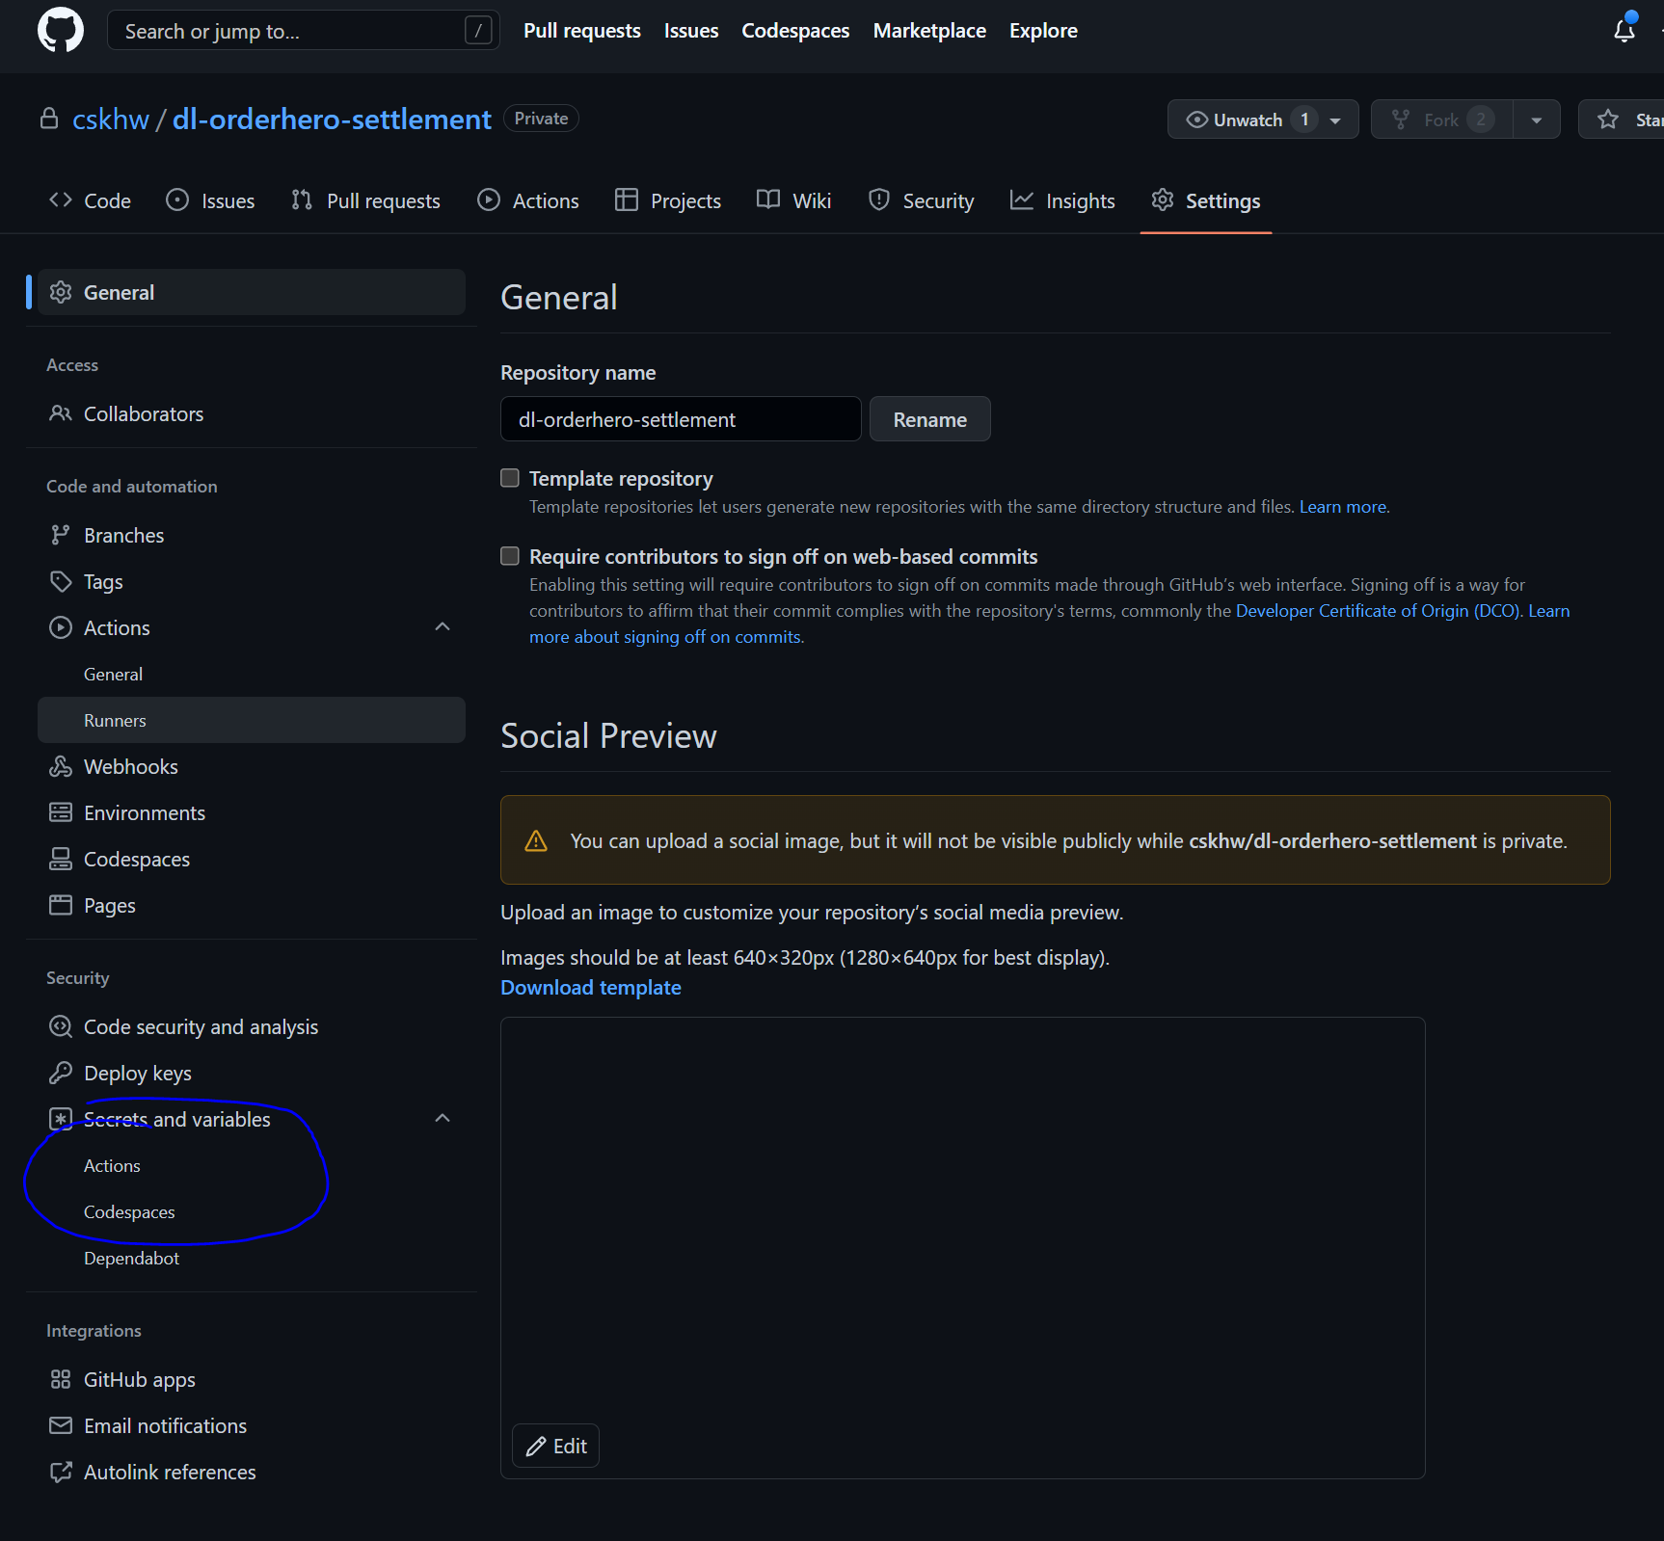The height and width of the screenshot is (1541, 1664).
Task: Click the GitHub apps icon
Action: click(x=61, y=1379)
